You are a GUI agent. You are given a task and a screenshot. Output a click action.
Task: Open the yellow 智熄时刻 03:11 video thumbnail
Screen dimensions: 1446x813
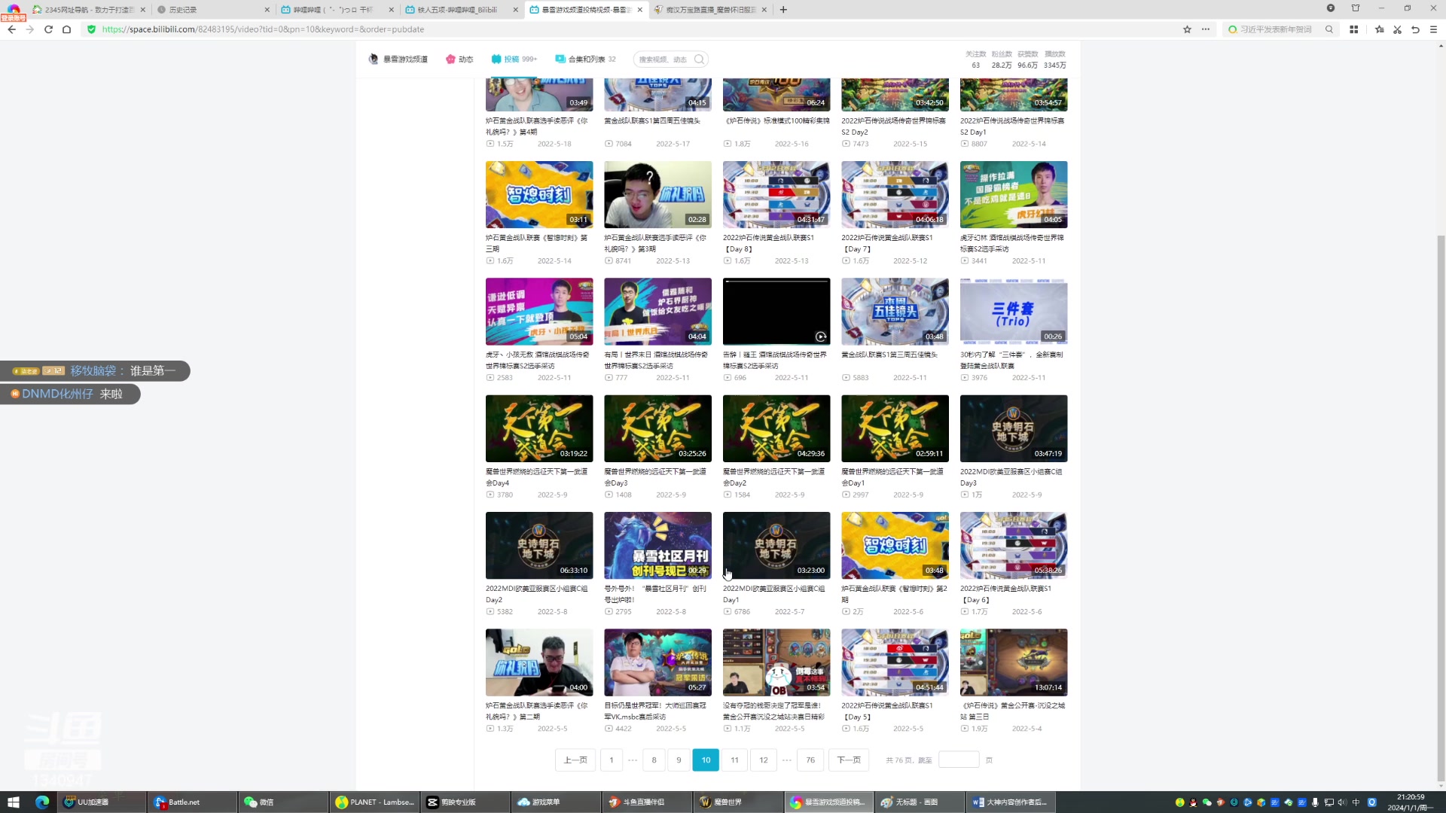539,194
